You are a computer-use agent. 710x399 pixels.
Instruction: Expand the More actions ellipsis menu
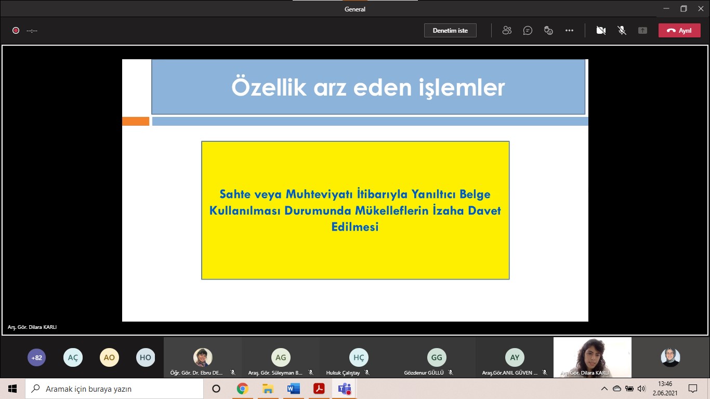(569, 31)
